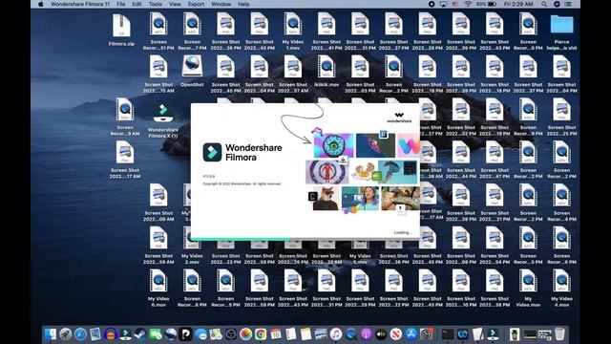Open the Apple TV app from the dock
This screenshot has height=344, width=611.
(x=381, y=334)
